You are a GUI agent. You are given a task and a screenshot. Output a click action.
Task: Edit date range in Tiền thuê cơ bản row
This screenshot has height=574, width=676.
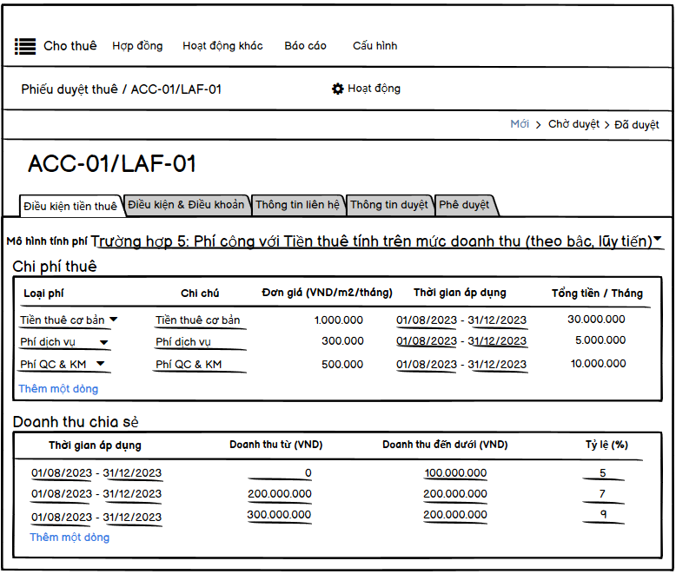click(461, 320)
